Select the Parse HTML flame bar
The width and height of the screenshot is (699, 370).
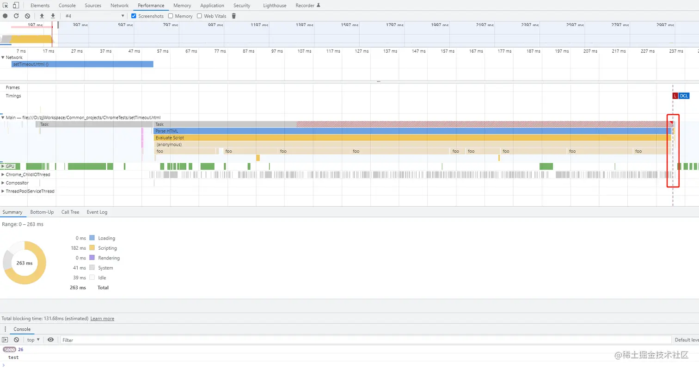click(412, 131)
